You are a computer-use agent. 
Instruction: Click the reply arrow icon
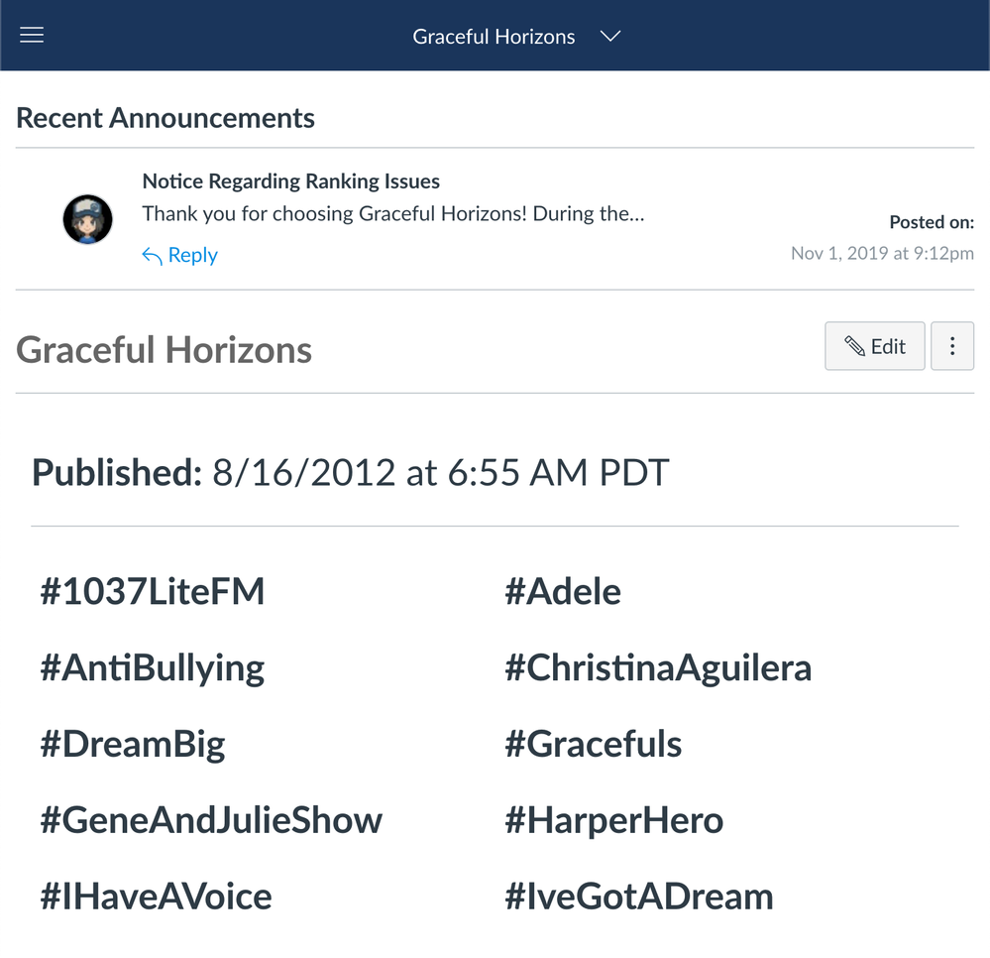click(152, 257)
